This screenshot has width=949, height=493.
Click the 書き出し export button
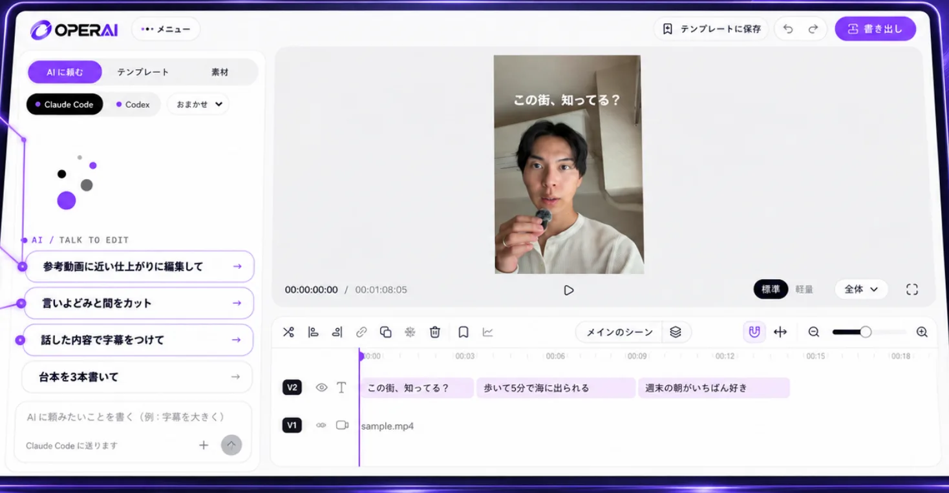tap(875, 29)
